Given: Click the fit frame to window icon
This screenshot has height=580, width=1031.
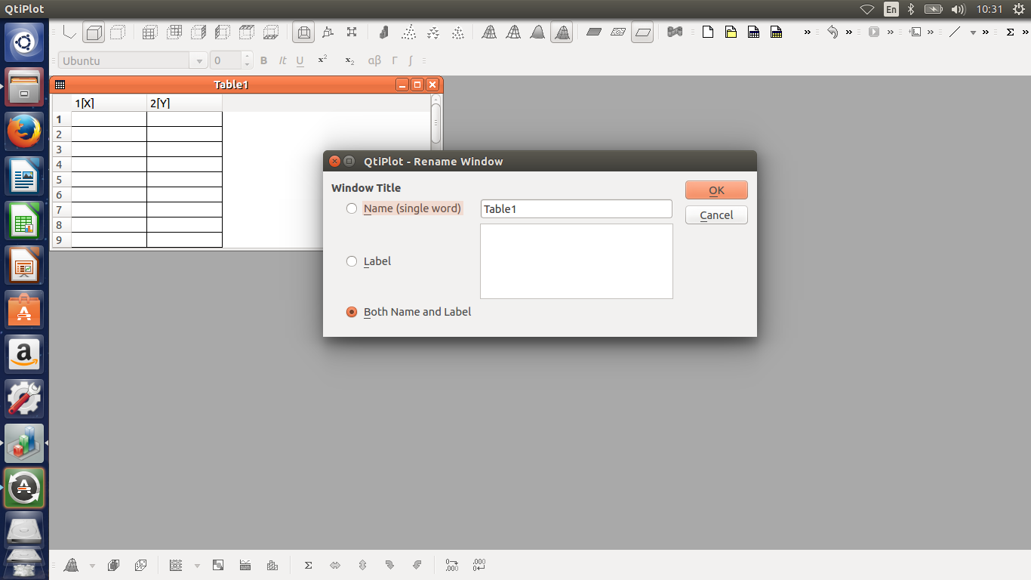Looking at the screenshot, I should pyautogui.click(x=352, y=32).
